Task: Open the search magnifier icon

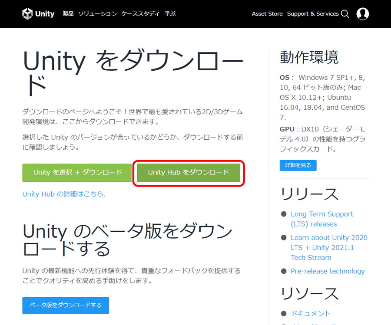Action: [345, 14]
